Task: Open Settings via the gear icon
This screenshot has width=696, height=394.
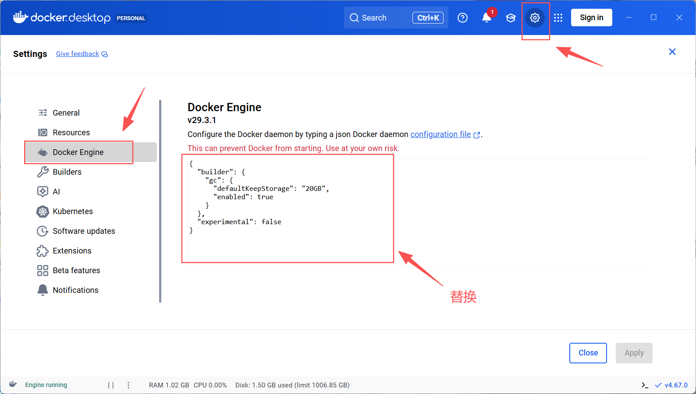Action: [x=535, y=18]
